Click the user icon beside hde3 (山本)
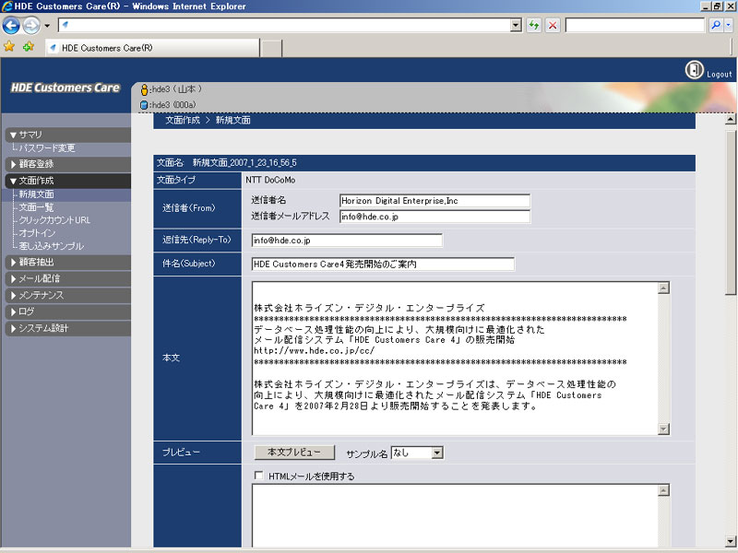Screen dimensions: 738x553 click(x=145, y=89)
